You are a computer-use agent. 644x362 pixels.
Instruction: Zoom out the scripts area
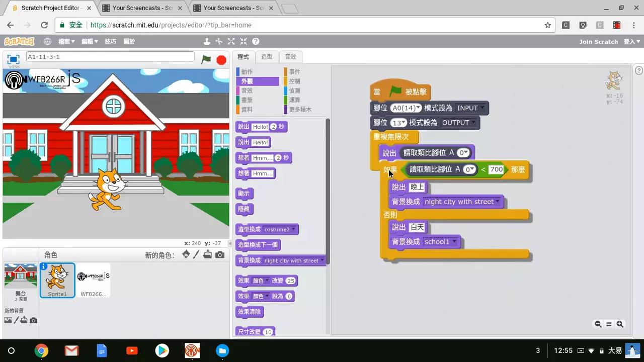[x=598, y=324]
